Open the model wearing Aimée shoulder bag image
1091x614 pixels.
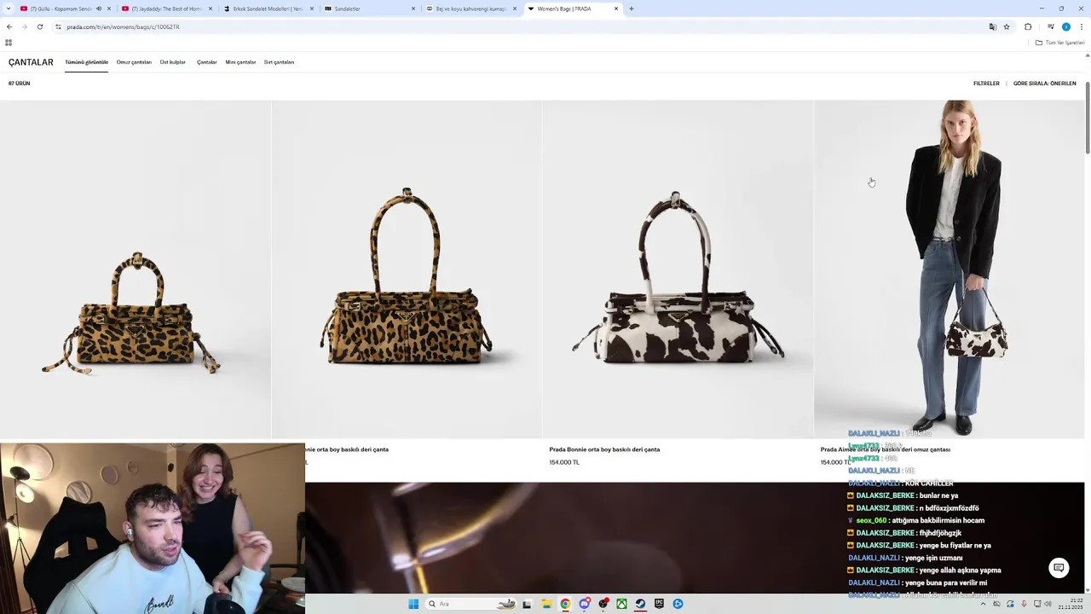949,269
